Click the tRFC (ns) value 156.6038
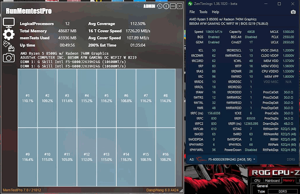 click(214, 113)
